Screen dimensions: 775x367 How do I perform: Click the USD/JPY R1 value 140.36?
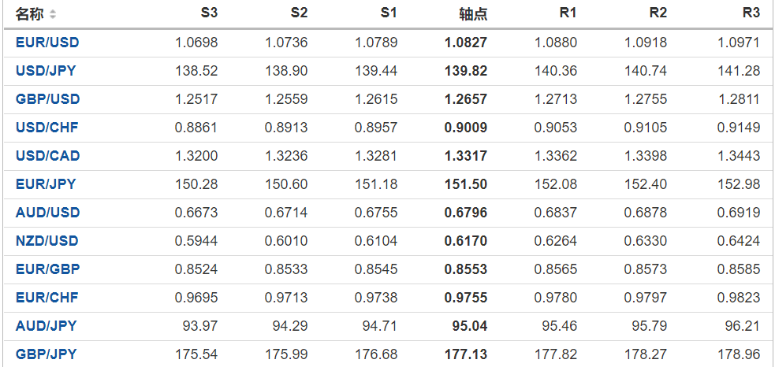[556, 71]
